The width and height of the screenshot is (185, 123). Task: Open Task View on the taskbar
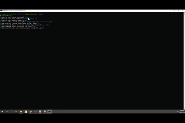pos(16,111)
